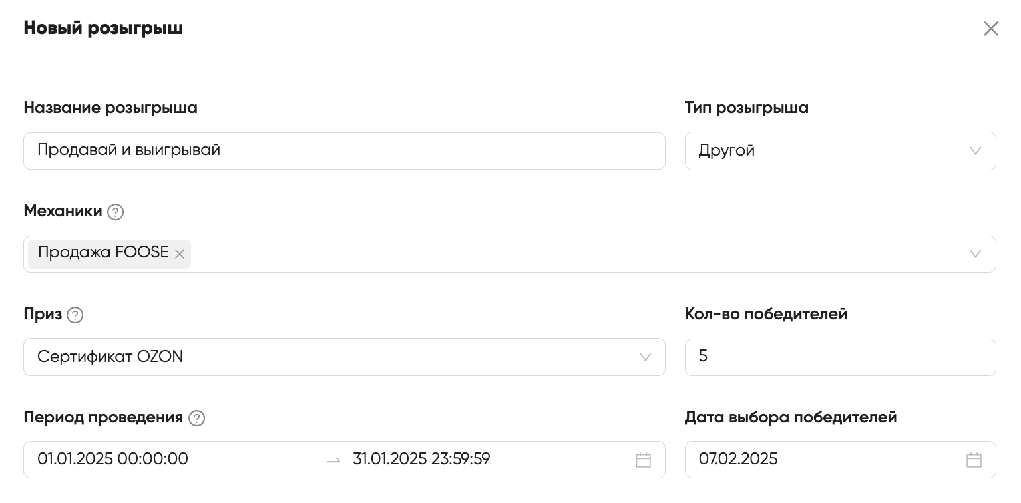Screen dimensions: 1021x503
Task: Expand the Приз dropdown chevron
Action: pyautogui.click(x=645, y=357)
